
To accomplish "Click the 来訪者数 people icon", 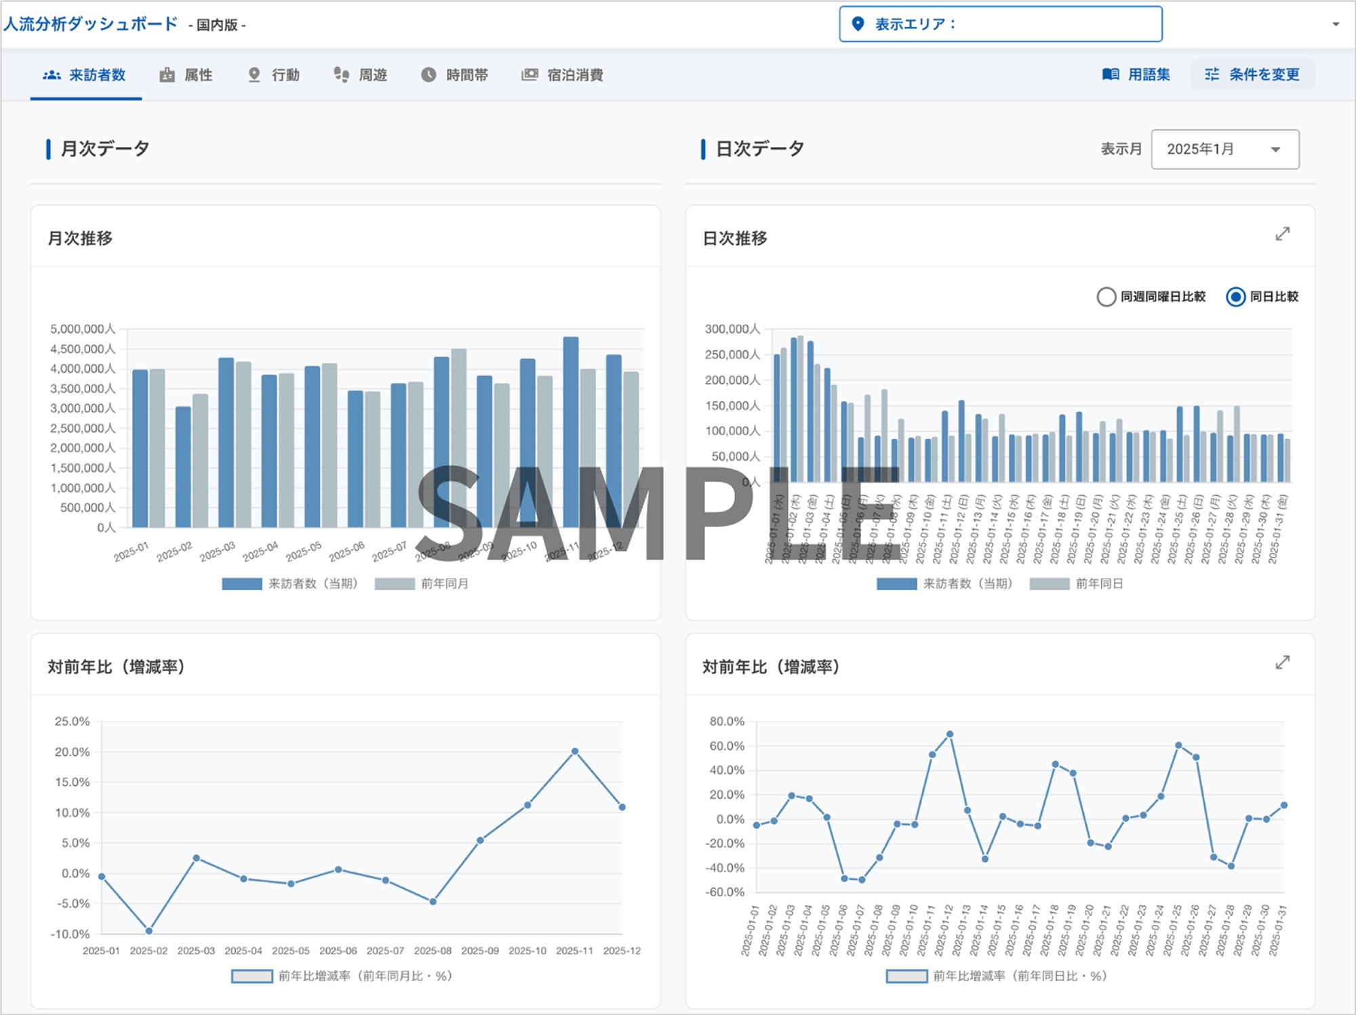I will (52, 75).
